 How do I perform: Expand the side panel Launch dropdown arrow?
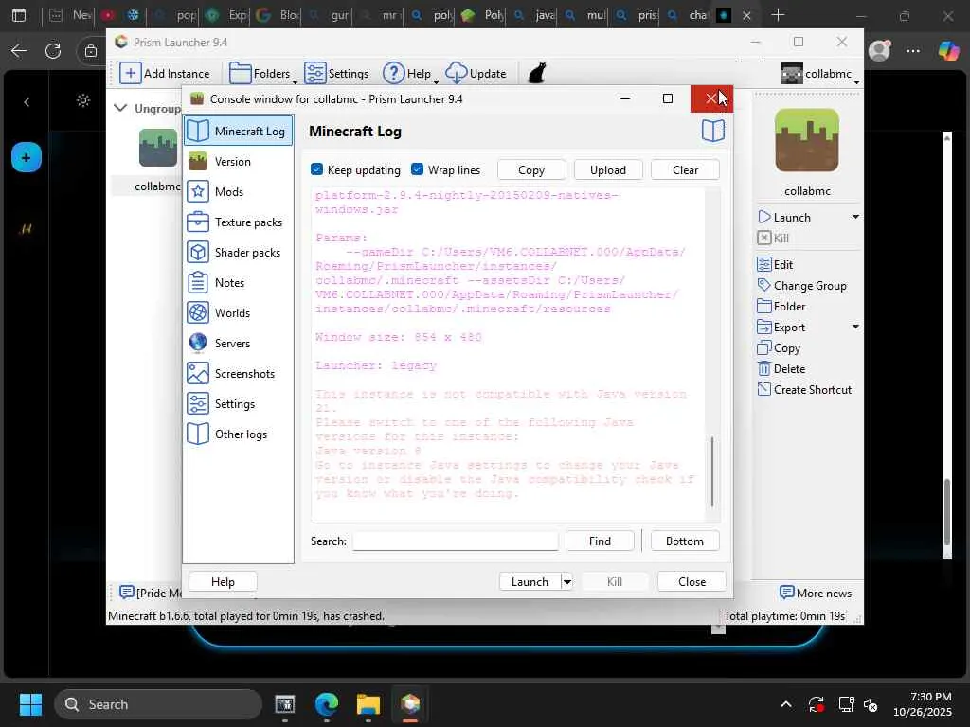pyautogui.click(x=855, y=217)
